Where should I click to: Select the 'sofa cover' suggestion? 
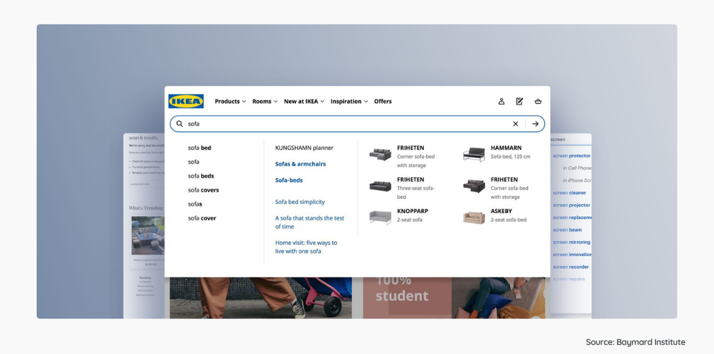[x=202, y=218]
